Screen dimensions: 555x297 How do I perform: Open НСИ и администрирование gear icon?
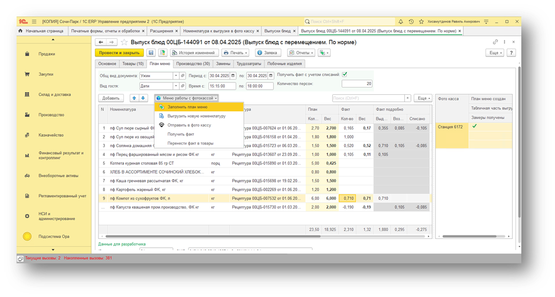(x=27, y=216)
